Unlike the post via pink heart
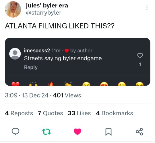Image resolution: width=155 pixels, height=143 pixels. [x=77, y=131]
